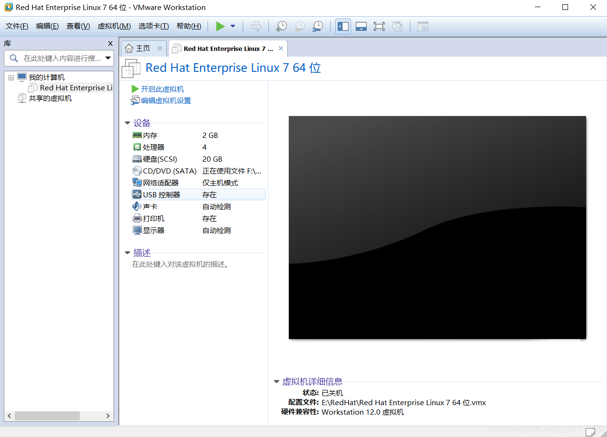607x437 pixels.
Task: Toggle the library sidebar view icon
Action: 343,26
